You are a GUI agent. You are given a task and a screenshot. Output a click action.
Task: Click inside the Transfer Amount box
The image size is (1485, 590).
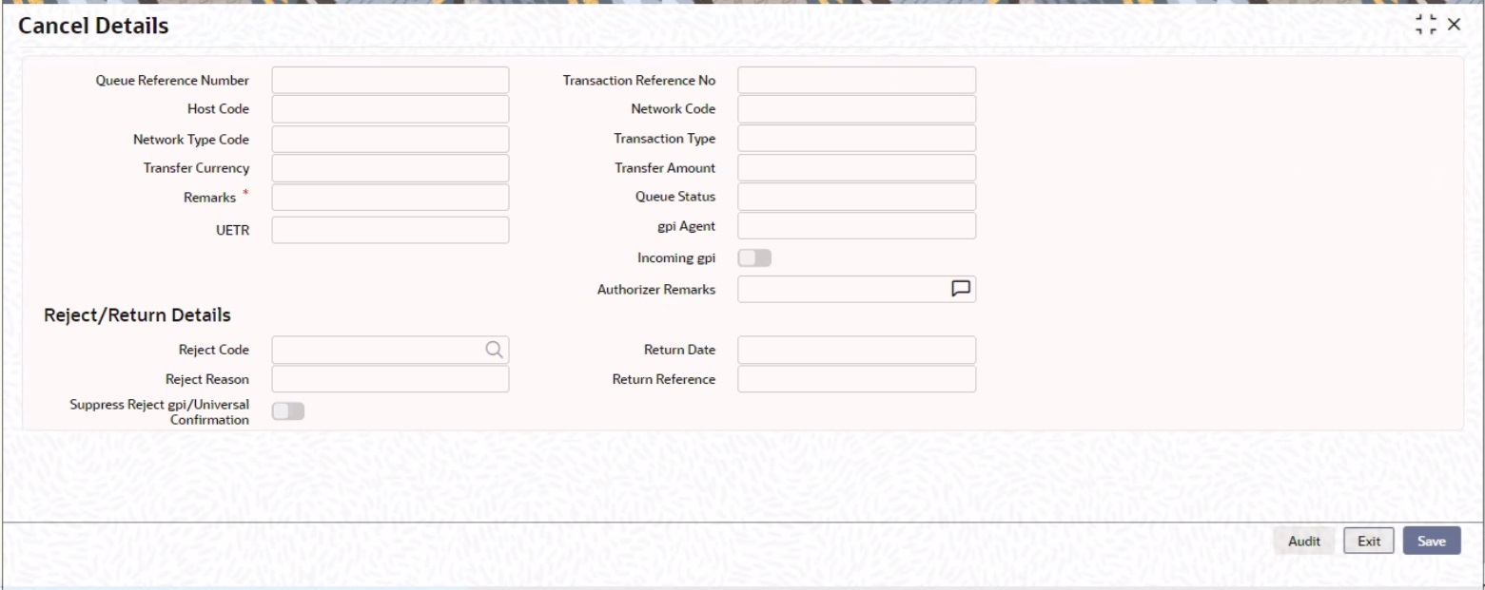(857, 168)
